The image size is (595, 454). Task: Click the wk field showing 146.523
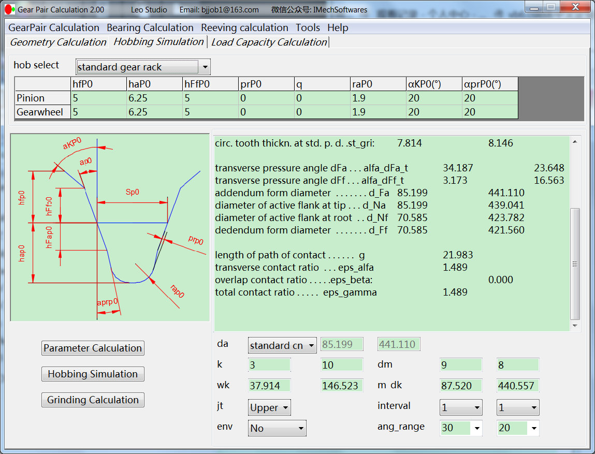pos(342,386)
